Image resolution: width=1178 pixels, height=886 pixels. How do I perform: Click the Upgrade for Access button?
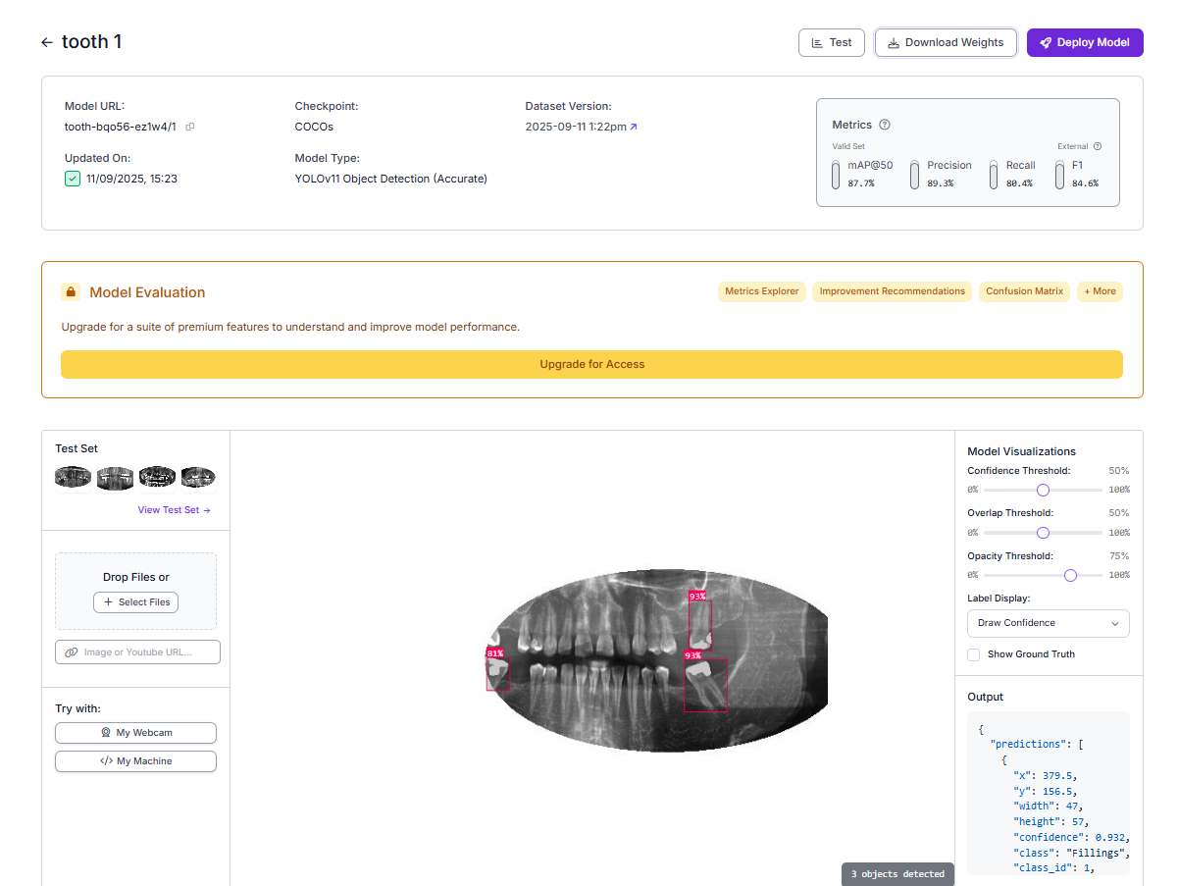click(591, 364)
